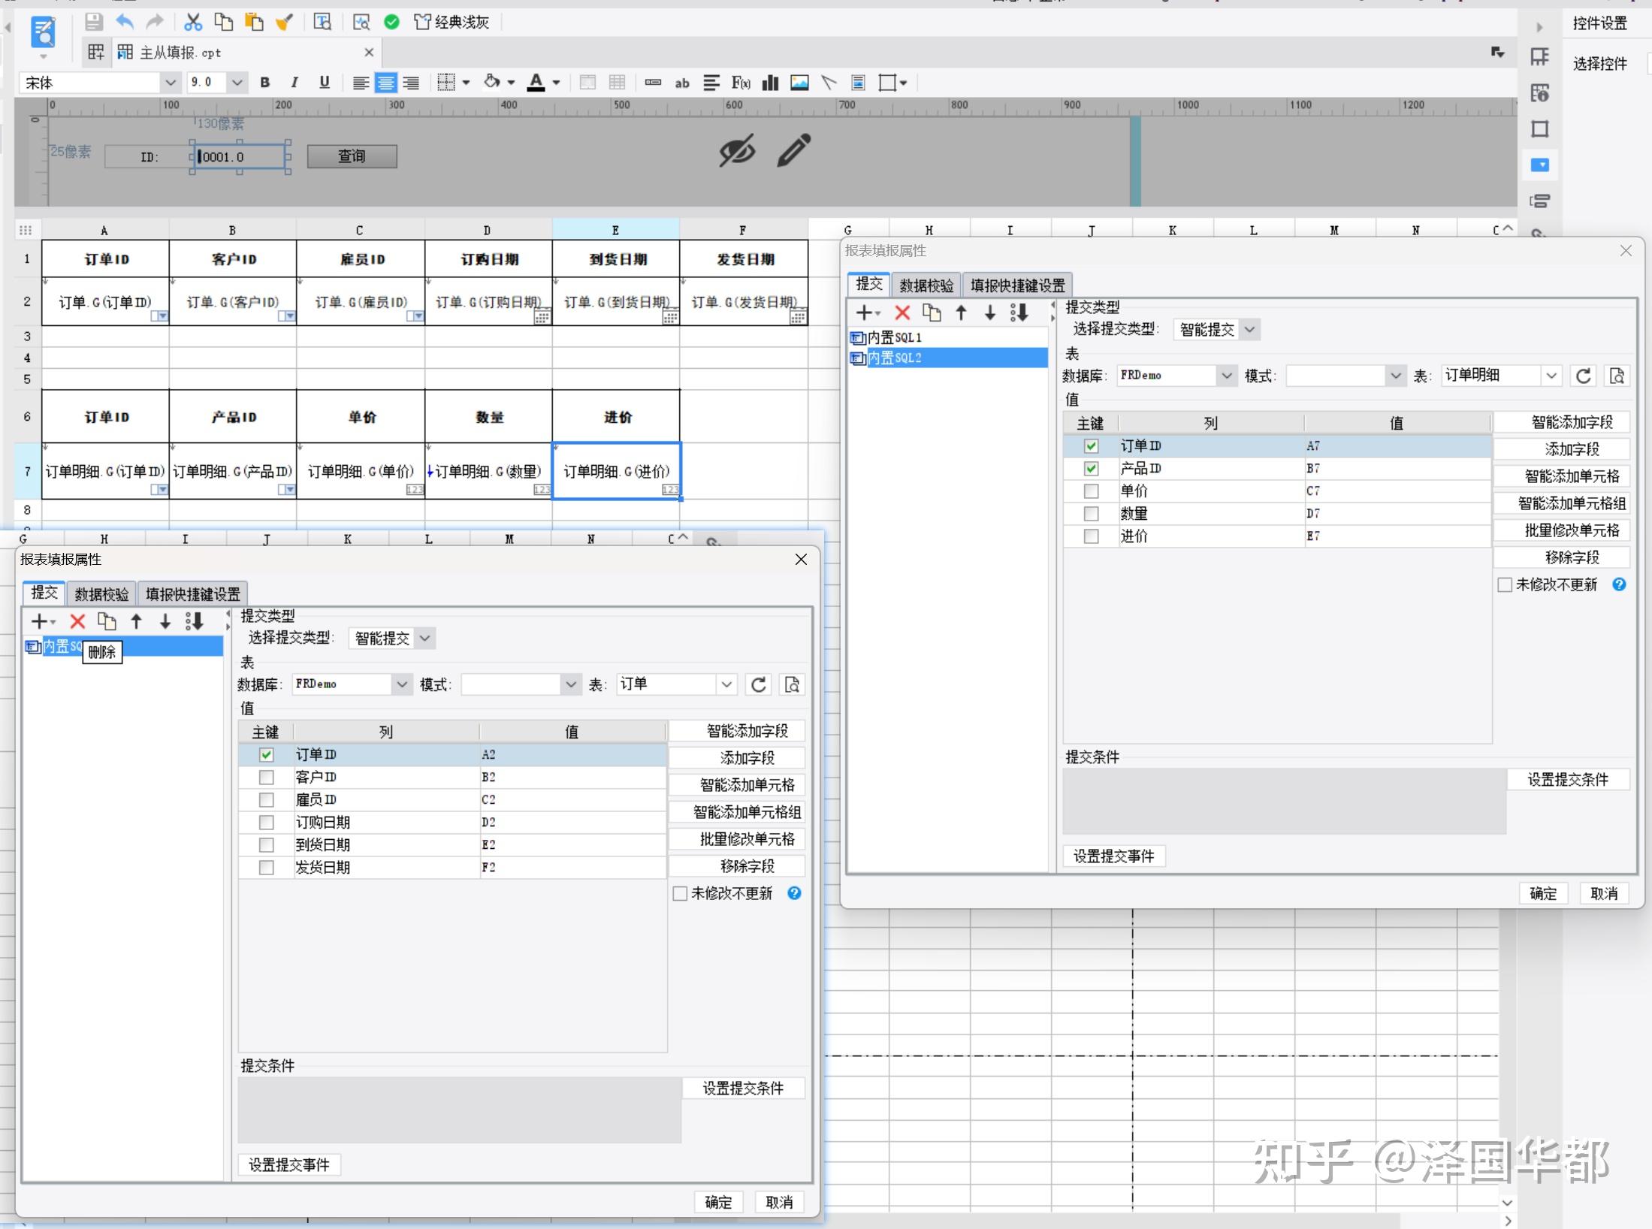Switch to 数据校验 tab in left dialog
The image size is (1652, 1229).
[x=101, y=594]
